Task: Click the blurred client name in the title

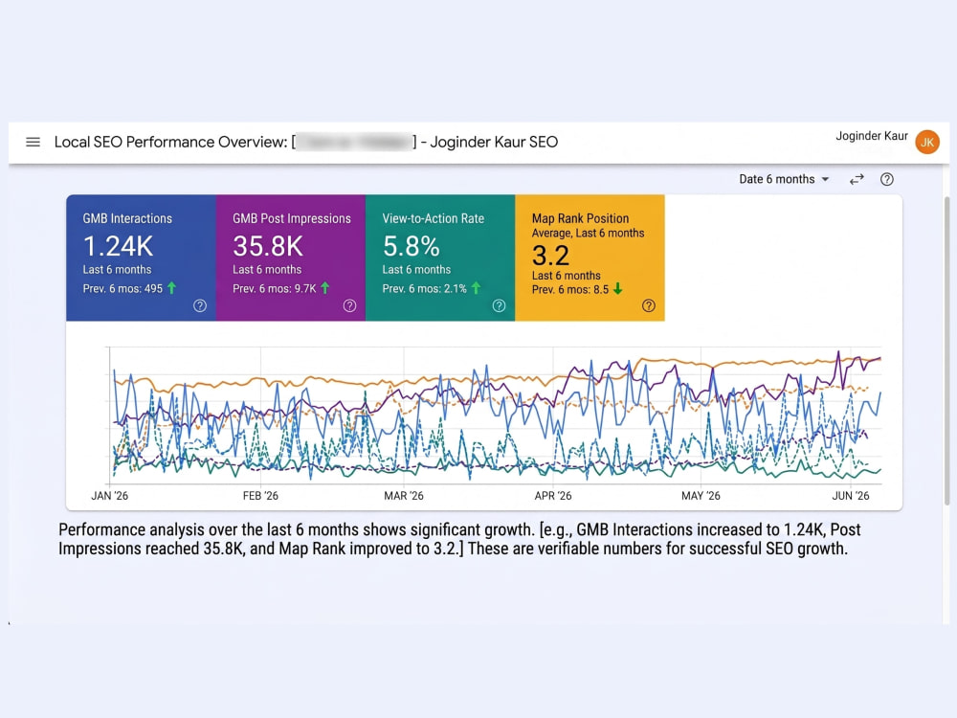Action: coord(354,143)
